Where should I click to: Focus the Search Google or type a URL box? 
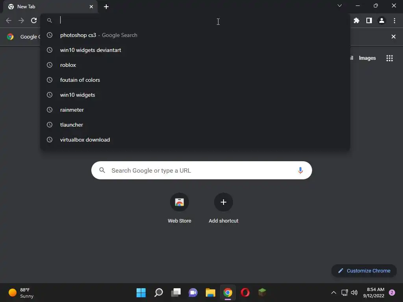[201, 170]
